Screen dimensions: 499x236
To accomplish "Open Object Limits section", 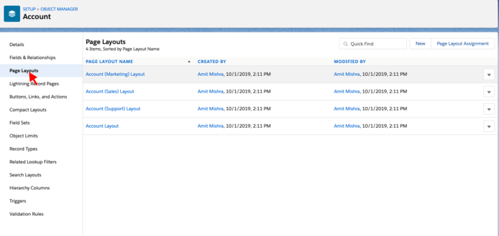I will [23, 136].
